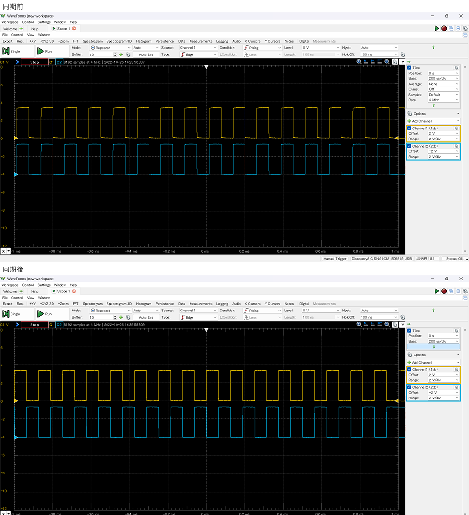Click Auto Set button in lower window
Viewport: 469px width, 515px height.
[146, 317]
